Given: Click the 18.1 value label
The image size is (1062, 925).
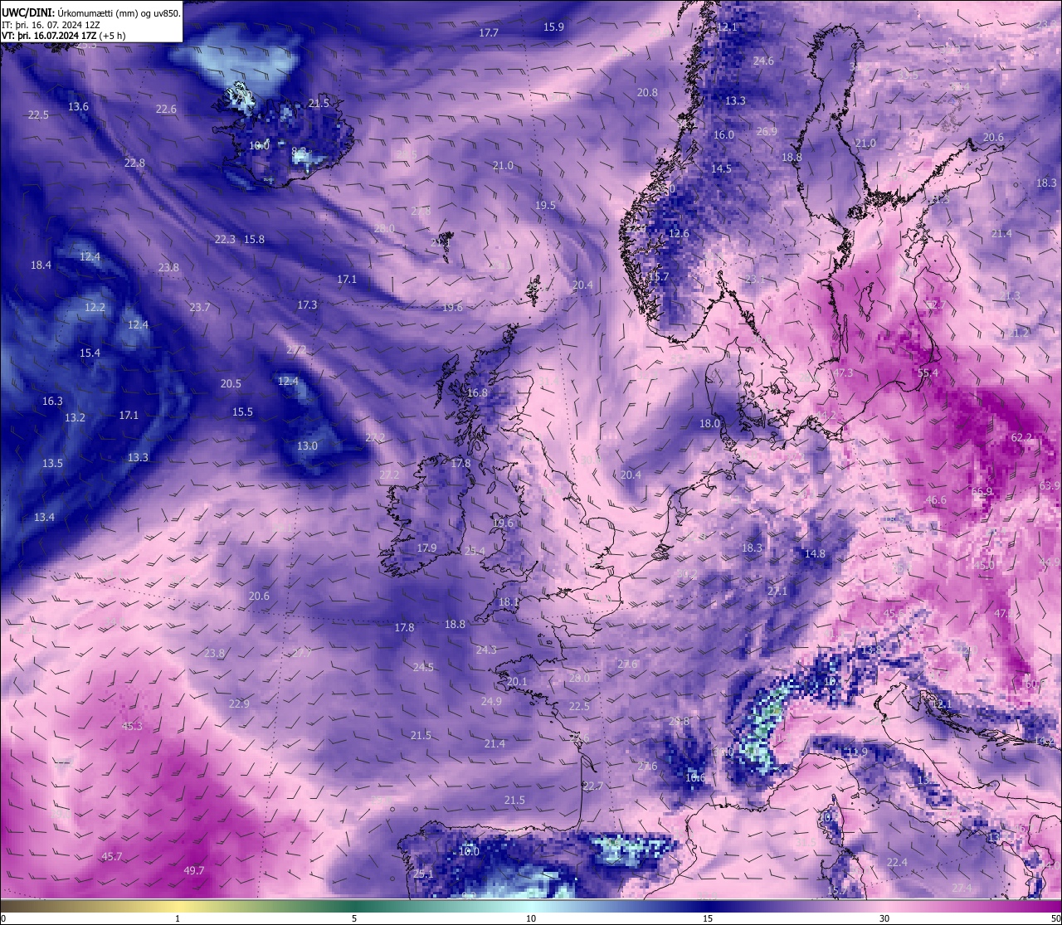Looking at the screenshot, I should [x=508, y=602].
